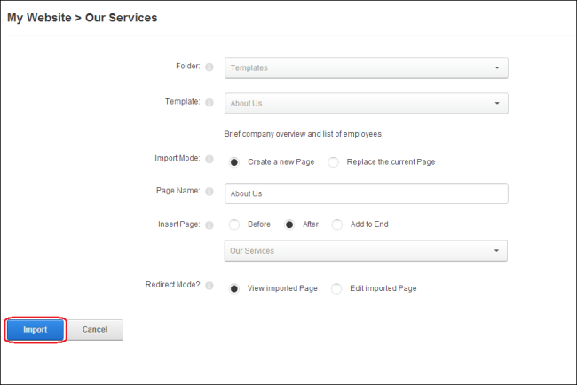
Task: Select Create a new Page radio button
Action: [234, 162]
